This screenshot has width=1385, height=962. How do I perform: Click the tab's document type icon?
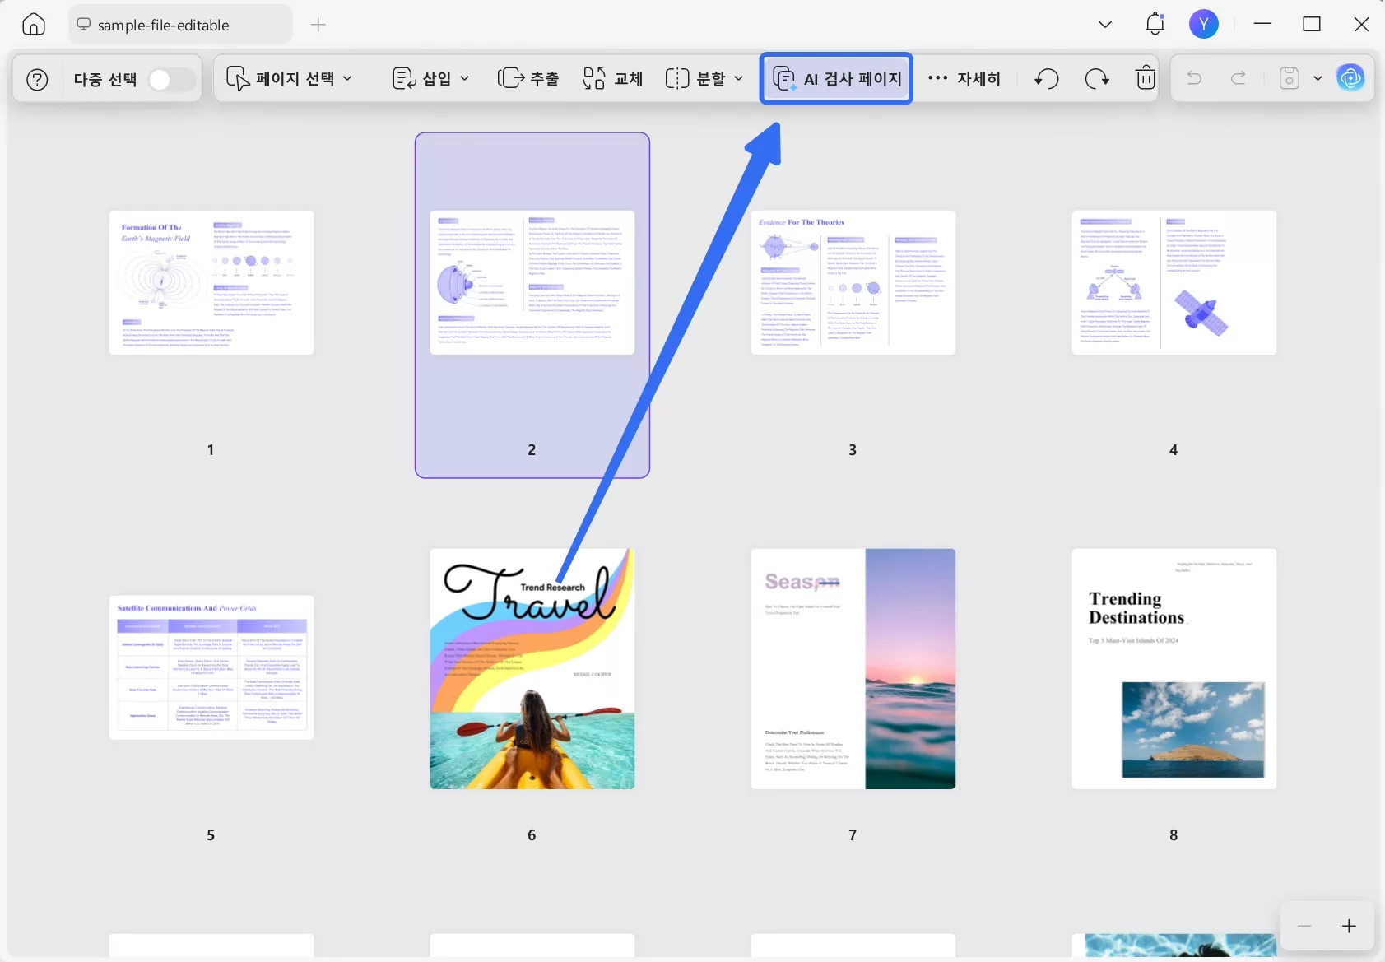83,25
